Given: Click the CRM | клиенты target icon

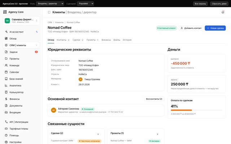Looking at the screenshot, I should point(6,45).
